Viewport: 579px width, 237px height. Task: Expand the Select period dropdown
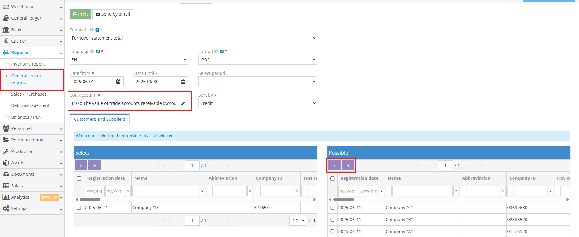pyautogui.click(x=257, y=82)
